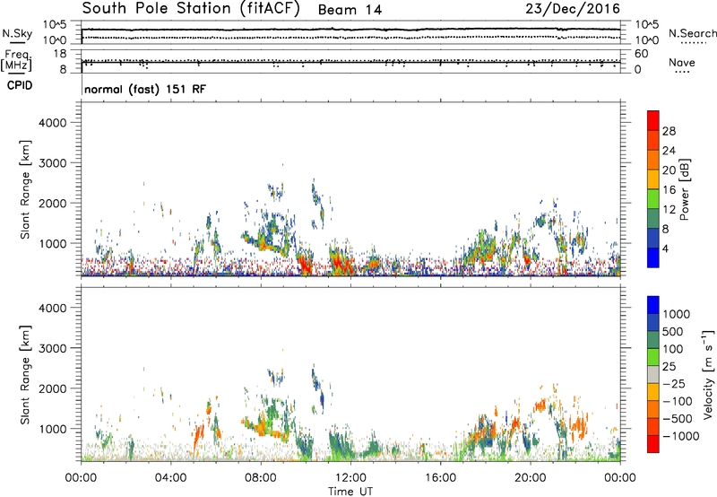This screenshot has width=717, height=497.
Task: Click the '-500' value on velocity colorbar
Action: pos(678,419)
